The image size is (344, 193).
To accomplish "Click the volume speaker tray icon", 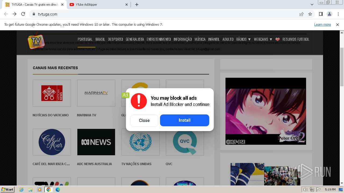I will [x=306, y=190].
